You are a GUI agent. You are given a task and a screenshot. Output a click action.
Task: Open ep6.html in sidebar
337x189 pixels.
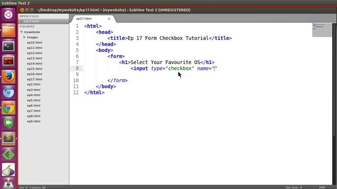point(34,106)
